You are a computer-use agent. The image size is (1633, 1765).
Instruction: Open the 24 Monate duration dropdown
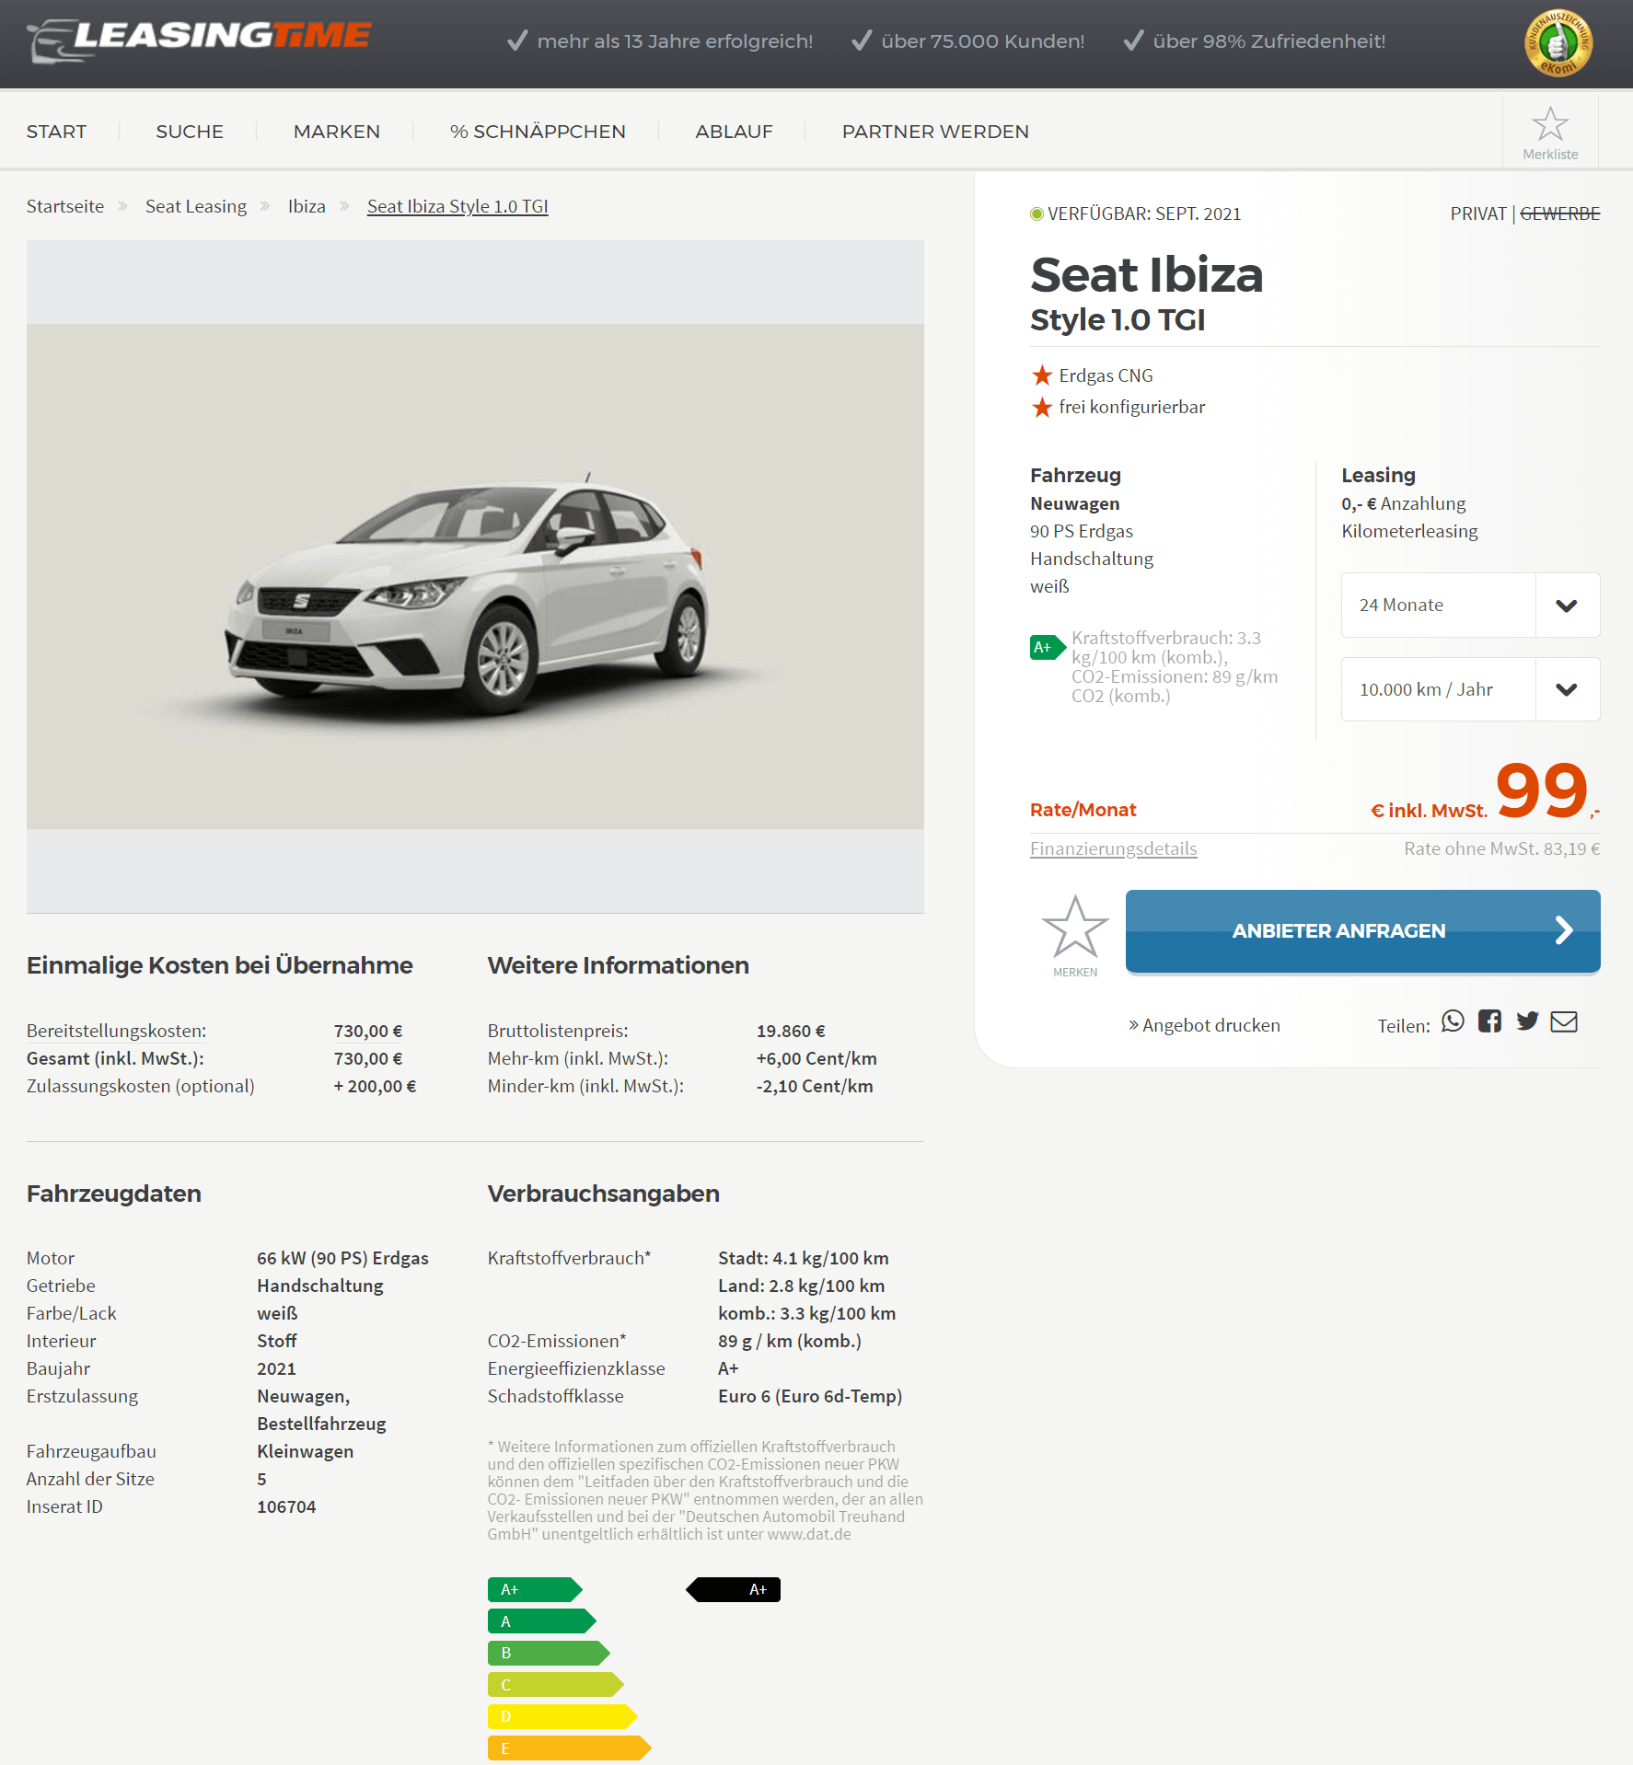pos(1470,605)
